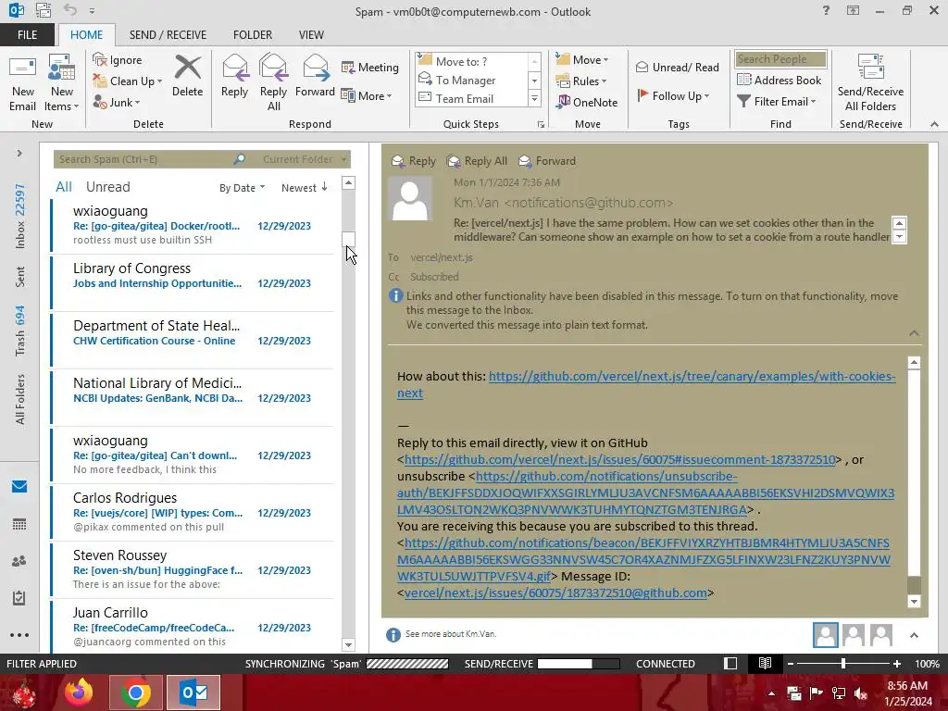Screen dimensions: 948x711
Task: Expand the Quick Steps gallery
Action: [x=534, y=98]
